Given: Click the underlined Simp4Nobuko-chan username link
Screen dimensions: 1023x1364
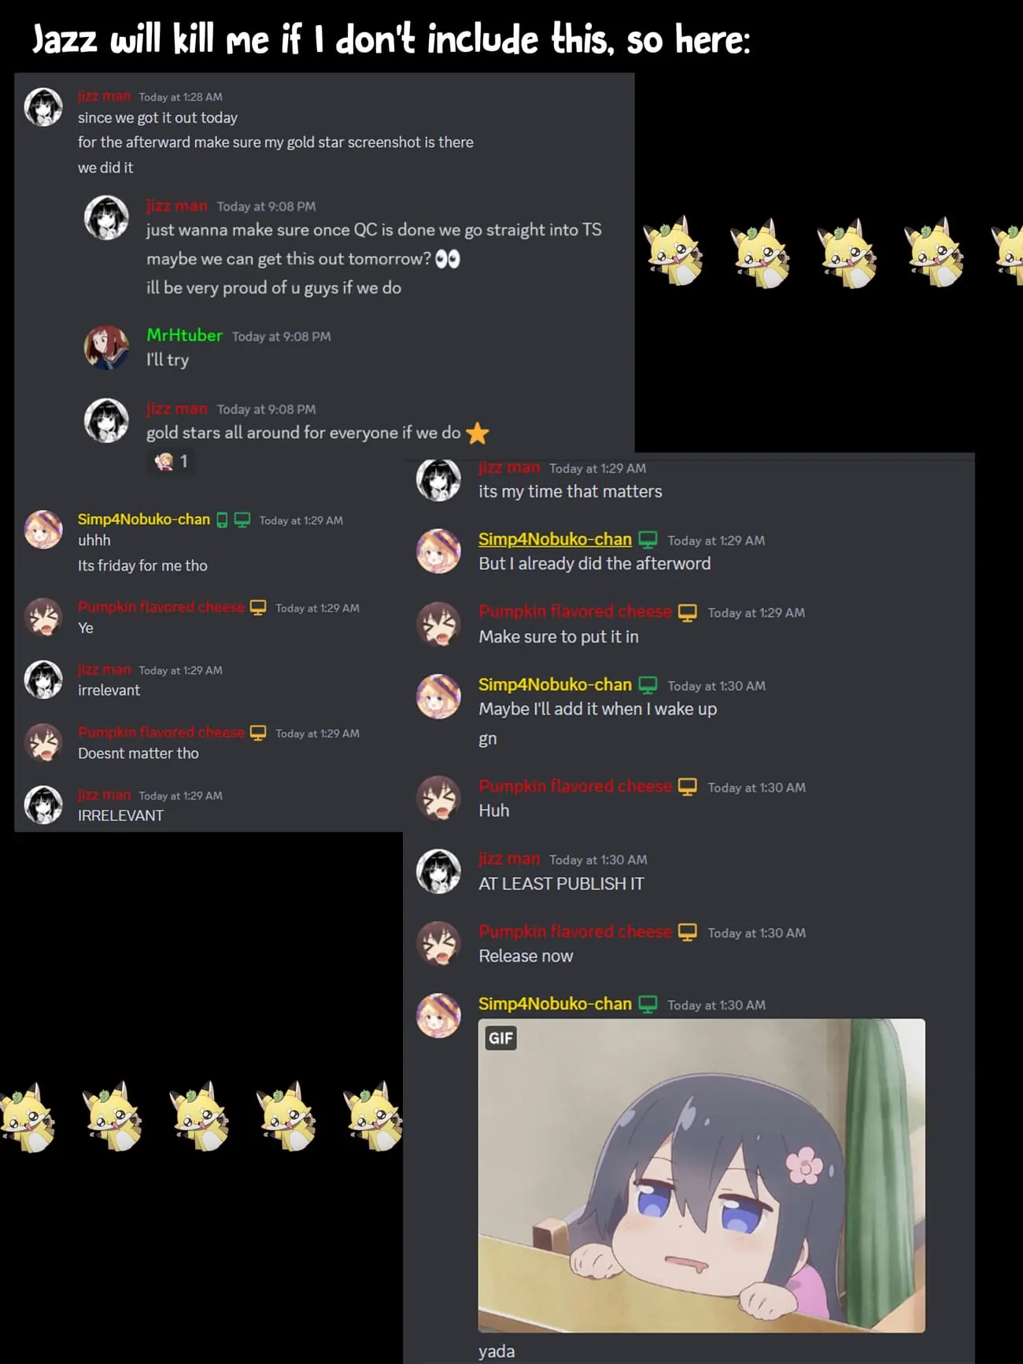Looking at the screenshot, I should (555, 539).
